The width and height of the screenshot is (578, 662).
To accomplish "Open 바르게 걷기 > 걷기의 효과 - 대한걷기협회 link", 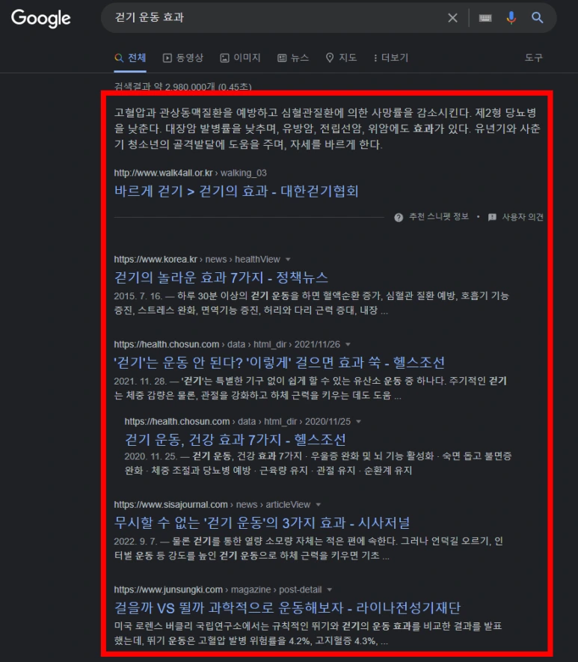I will click(236, 191).
